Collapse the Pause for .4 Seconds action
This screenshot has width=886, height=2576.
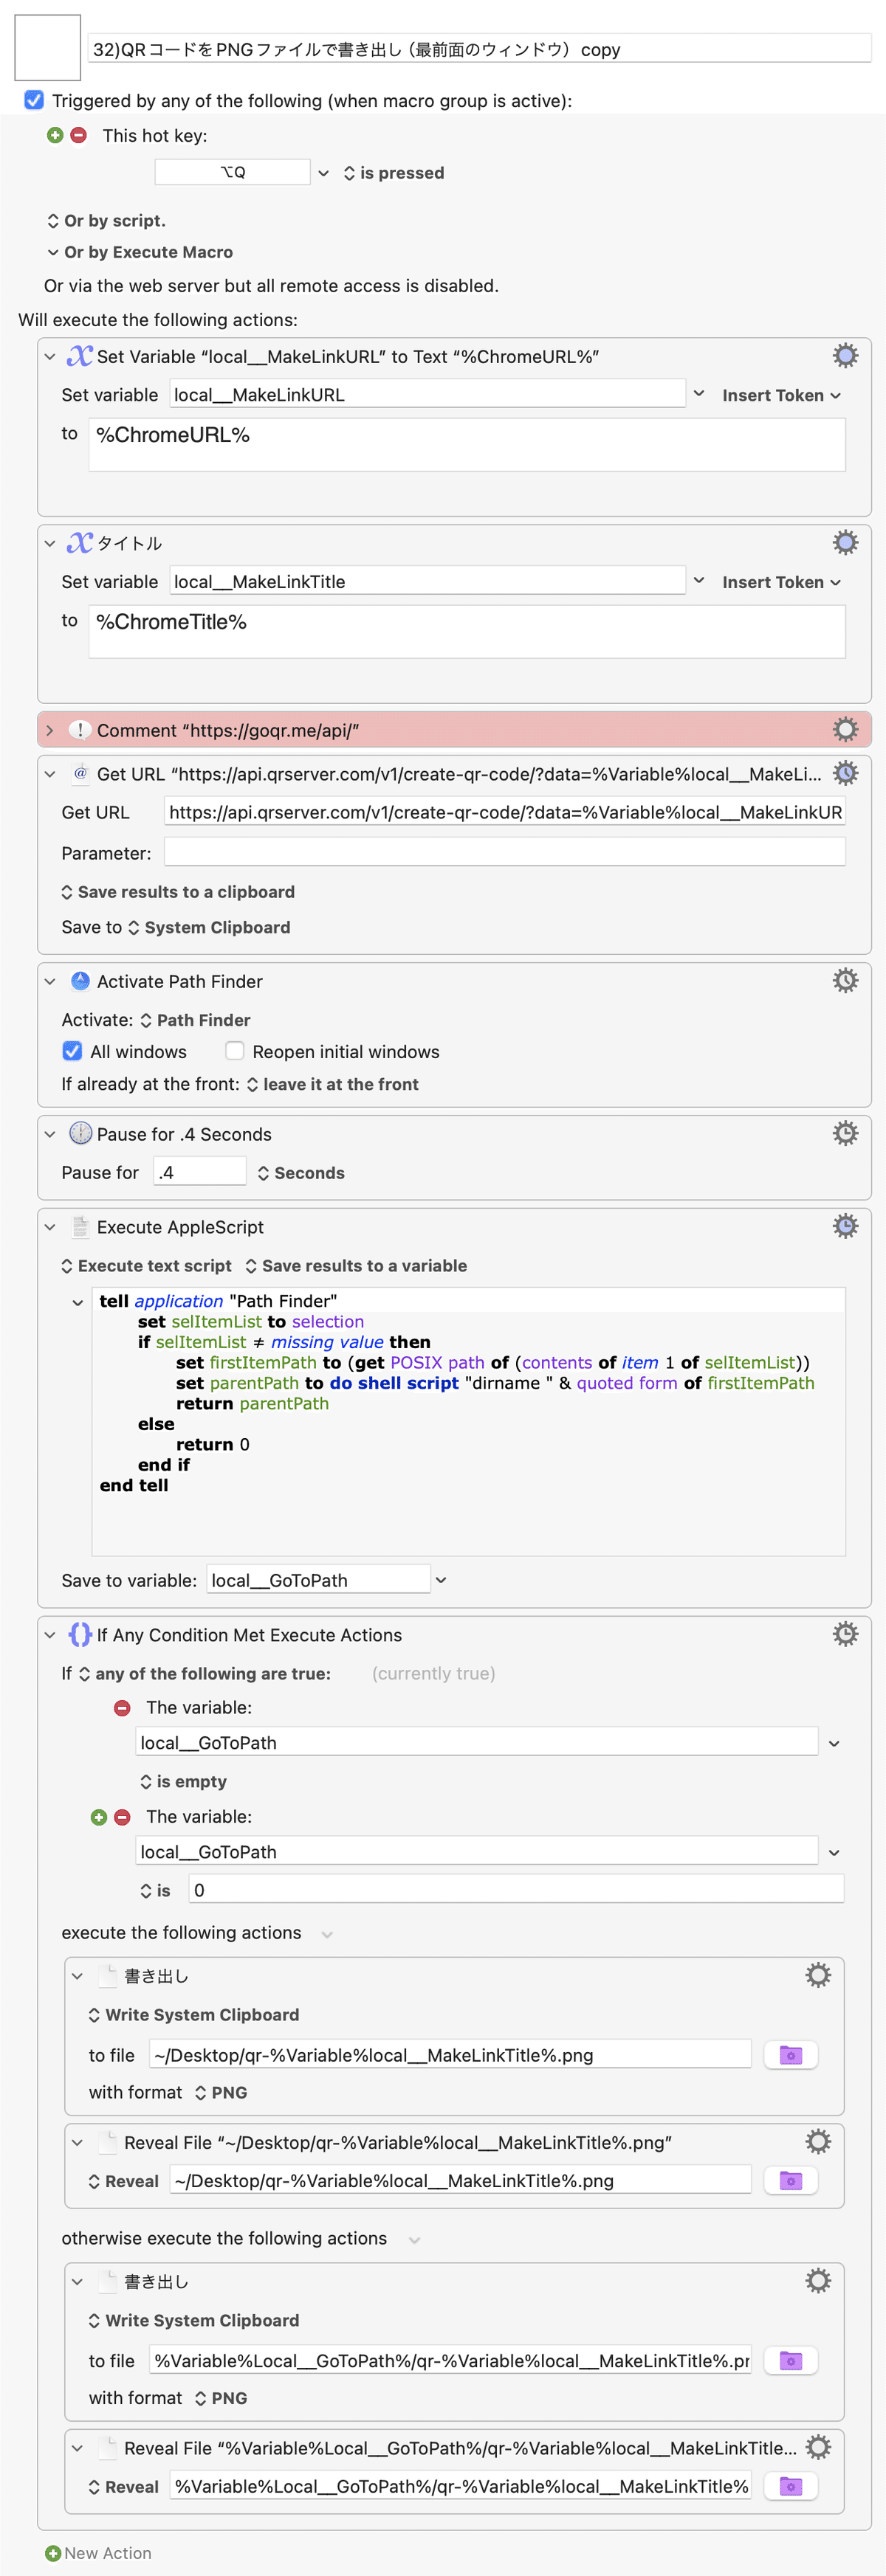tap(50, 1134)
